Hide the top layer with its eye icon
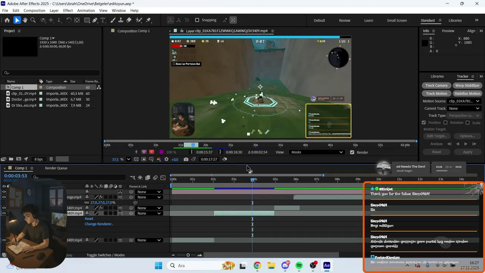This screenshot has height=273, width=485. (x=4, y=192)
